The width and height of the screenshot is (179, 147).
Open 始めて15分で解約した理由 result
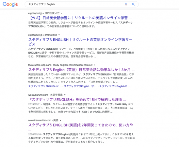pyautogui.click(x=77, y=100)
